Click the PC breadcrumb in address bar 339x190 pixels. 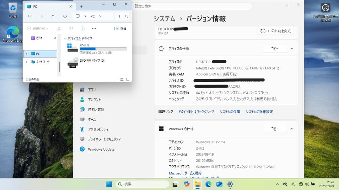point(93,16)
